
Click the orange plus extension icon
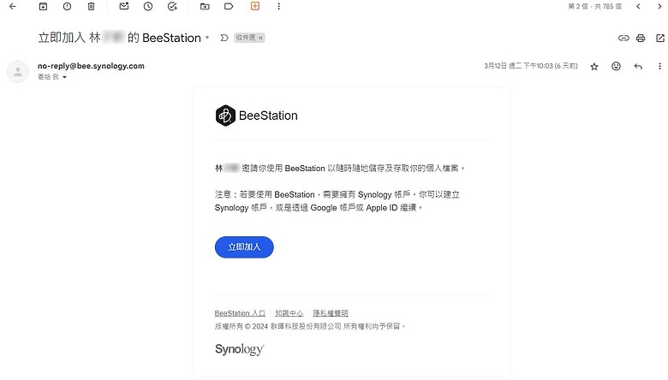(x=254, y=6)
